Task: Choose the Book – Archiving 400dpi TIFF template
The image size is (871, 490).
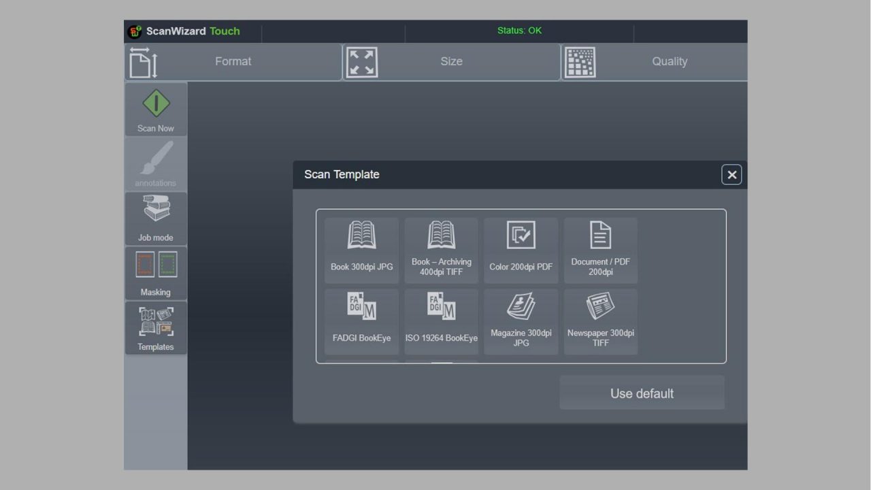Action: click(x=441, y=250)
